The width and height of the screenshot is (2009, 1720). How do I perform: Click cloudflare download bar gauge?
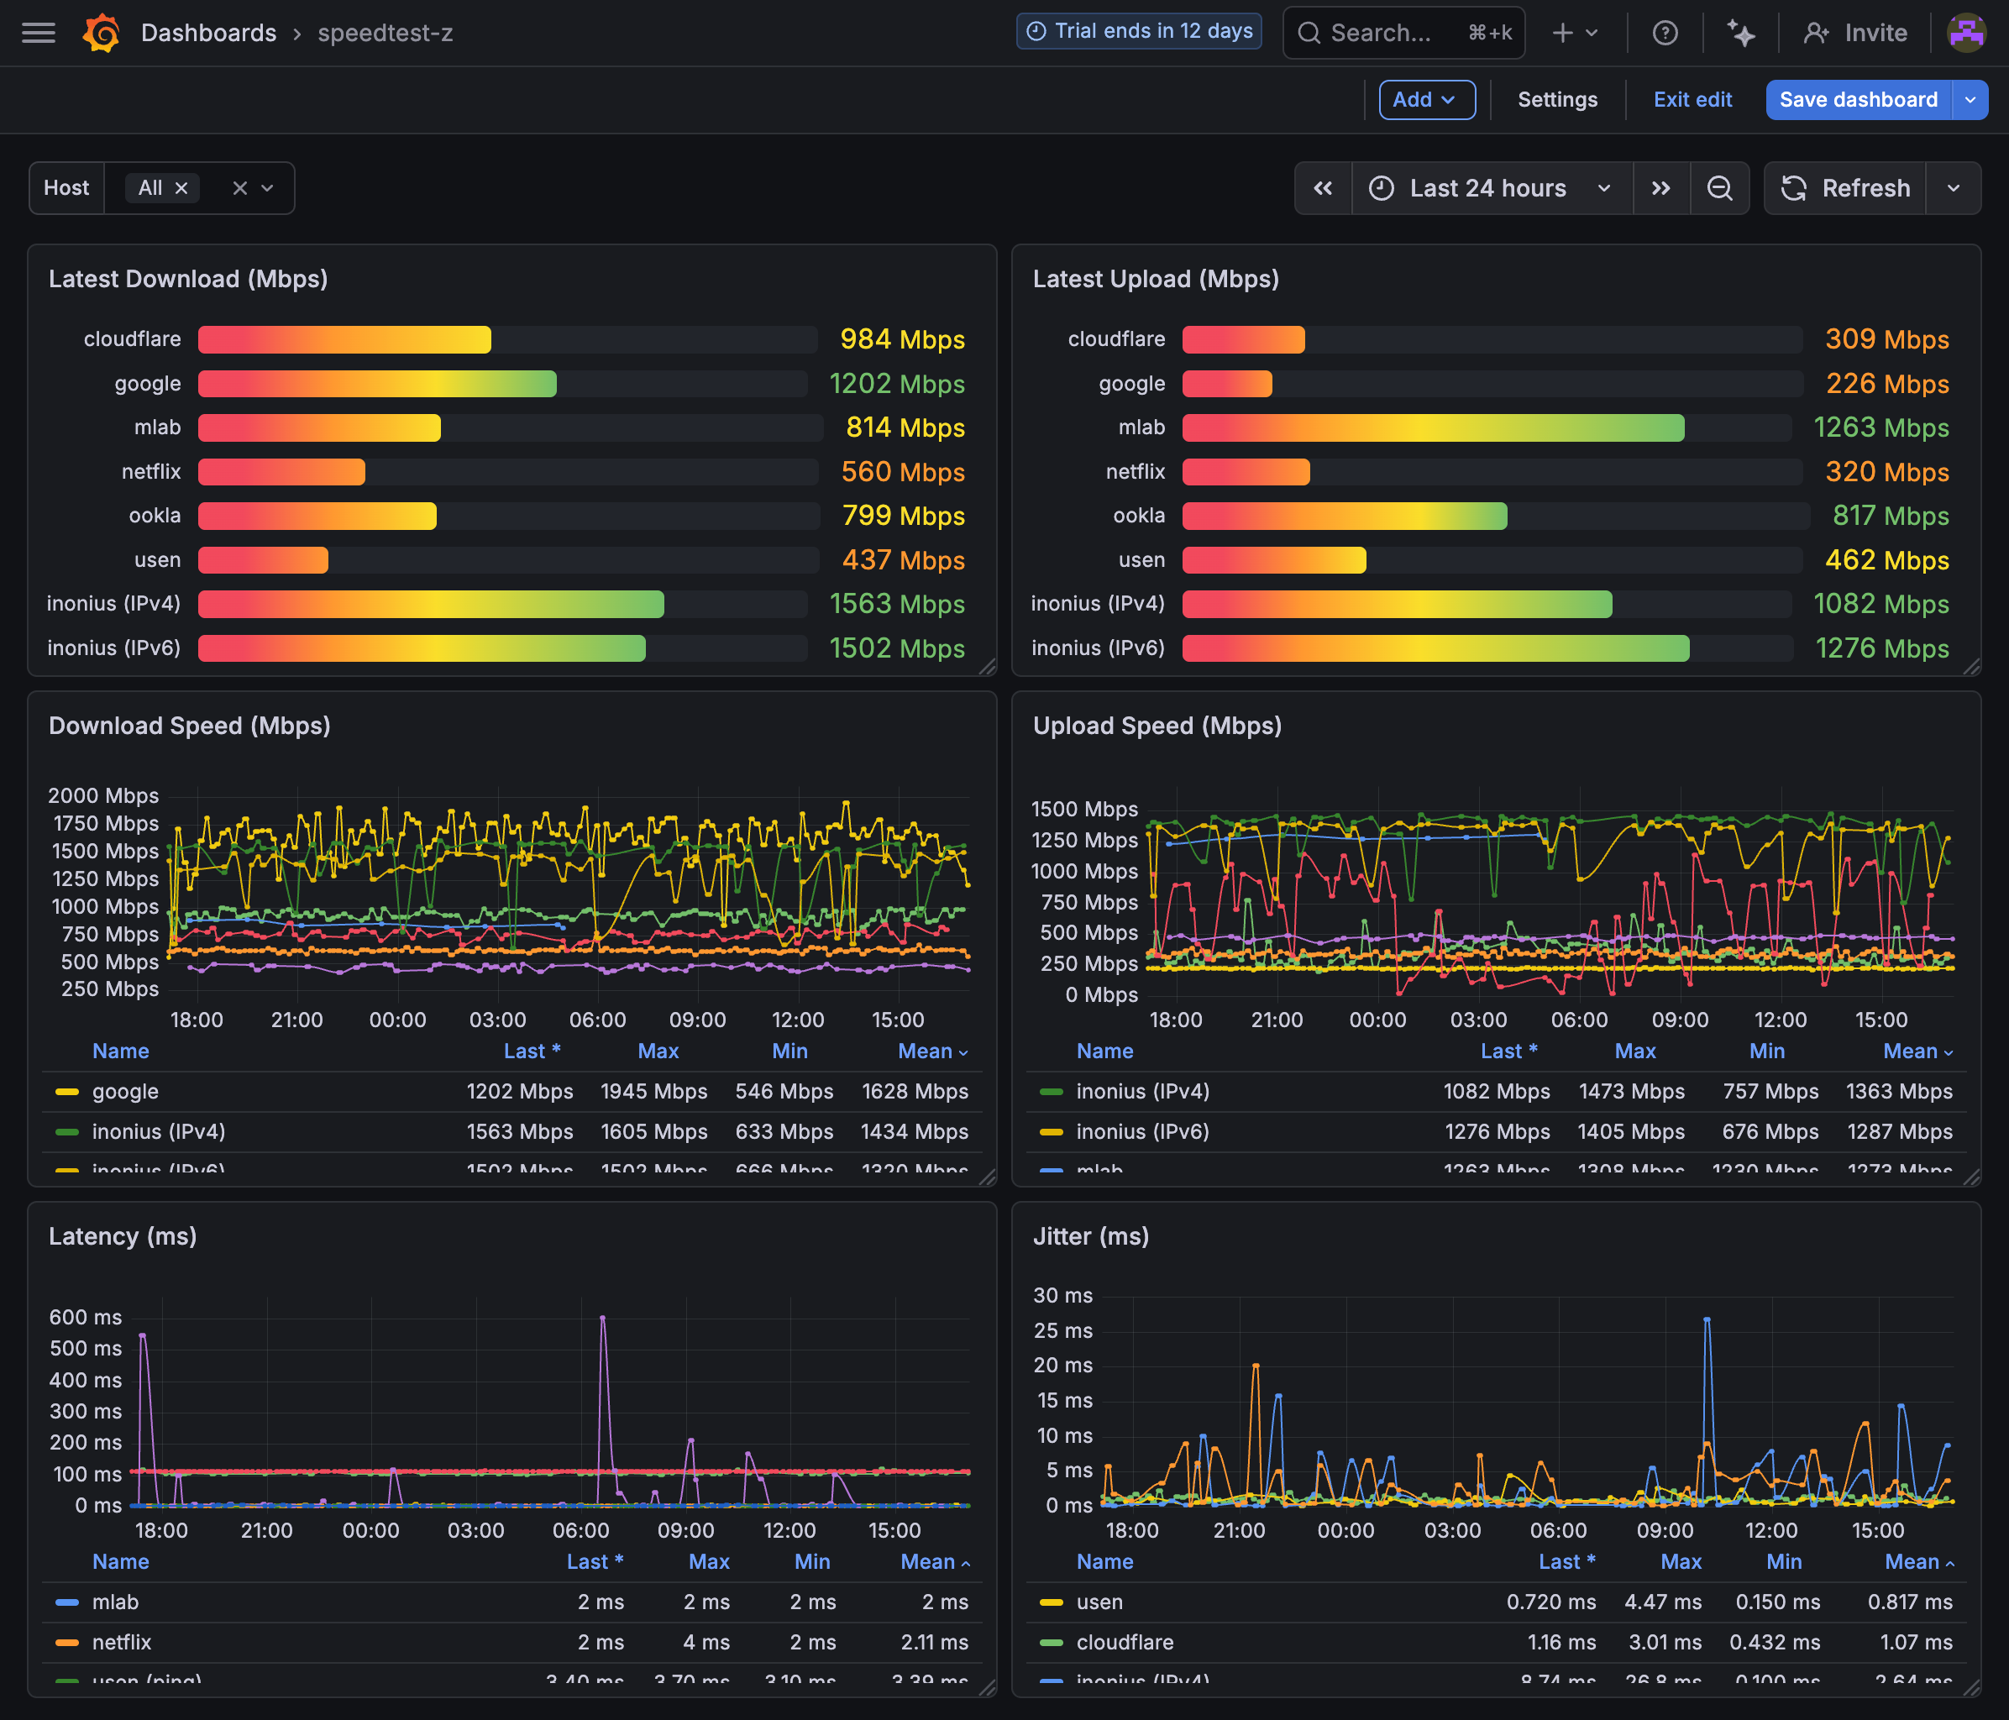coord(508,339)
